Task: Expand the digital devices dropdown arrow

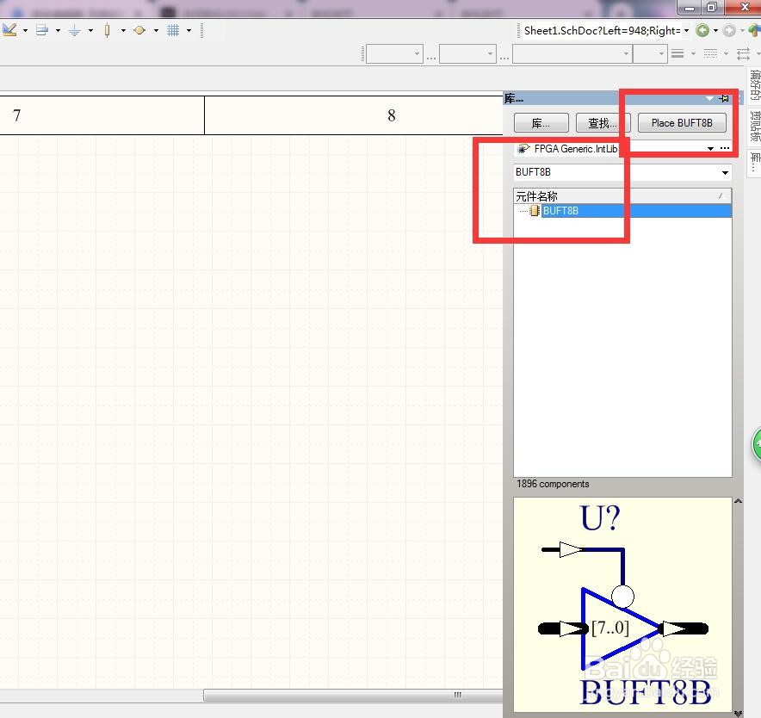Action: pos(123,31)
